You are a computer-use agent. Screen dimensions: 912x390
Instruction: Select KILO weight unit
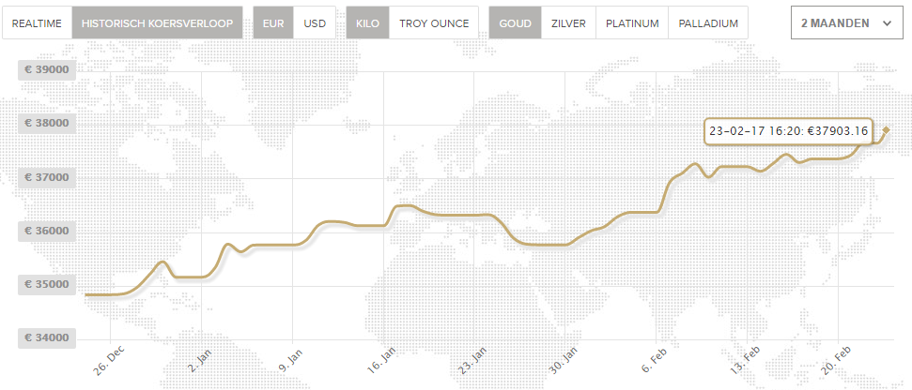[367, 23]
